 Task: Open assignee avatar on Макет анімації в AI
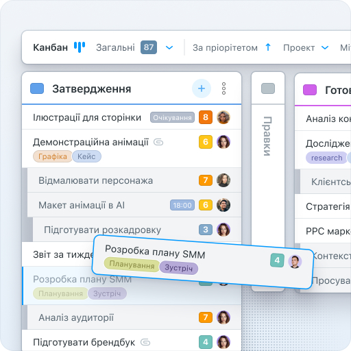223,205
